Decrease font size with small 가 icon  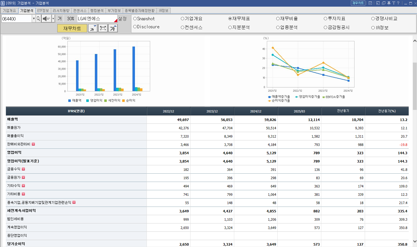(93, 28)
